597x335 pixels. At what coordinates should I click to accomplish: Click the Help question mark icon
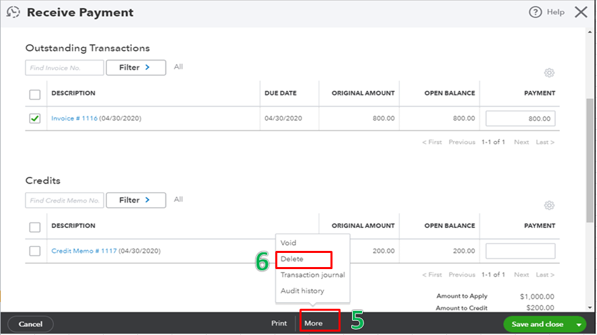[536, 12]
